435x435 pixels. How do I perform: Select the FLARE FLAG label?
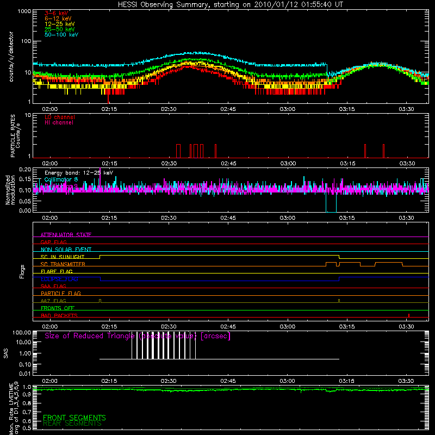(x=57, y=271)
